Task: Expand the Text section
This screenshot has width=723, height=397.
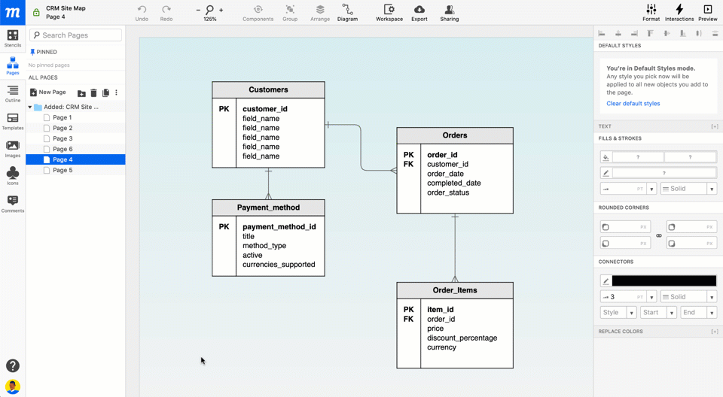Action: [x=714, y=126]
